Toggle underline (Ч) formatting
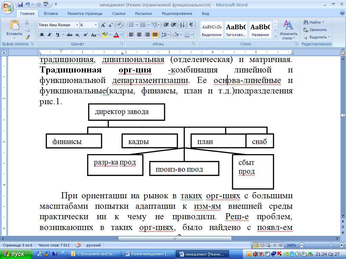This screenshot has height=259, width=346. 57,35
